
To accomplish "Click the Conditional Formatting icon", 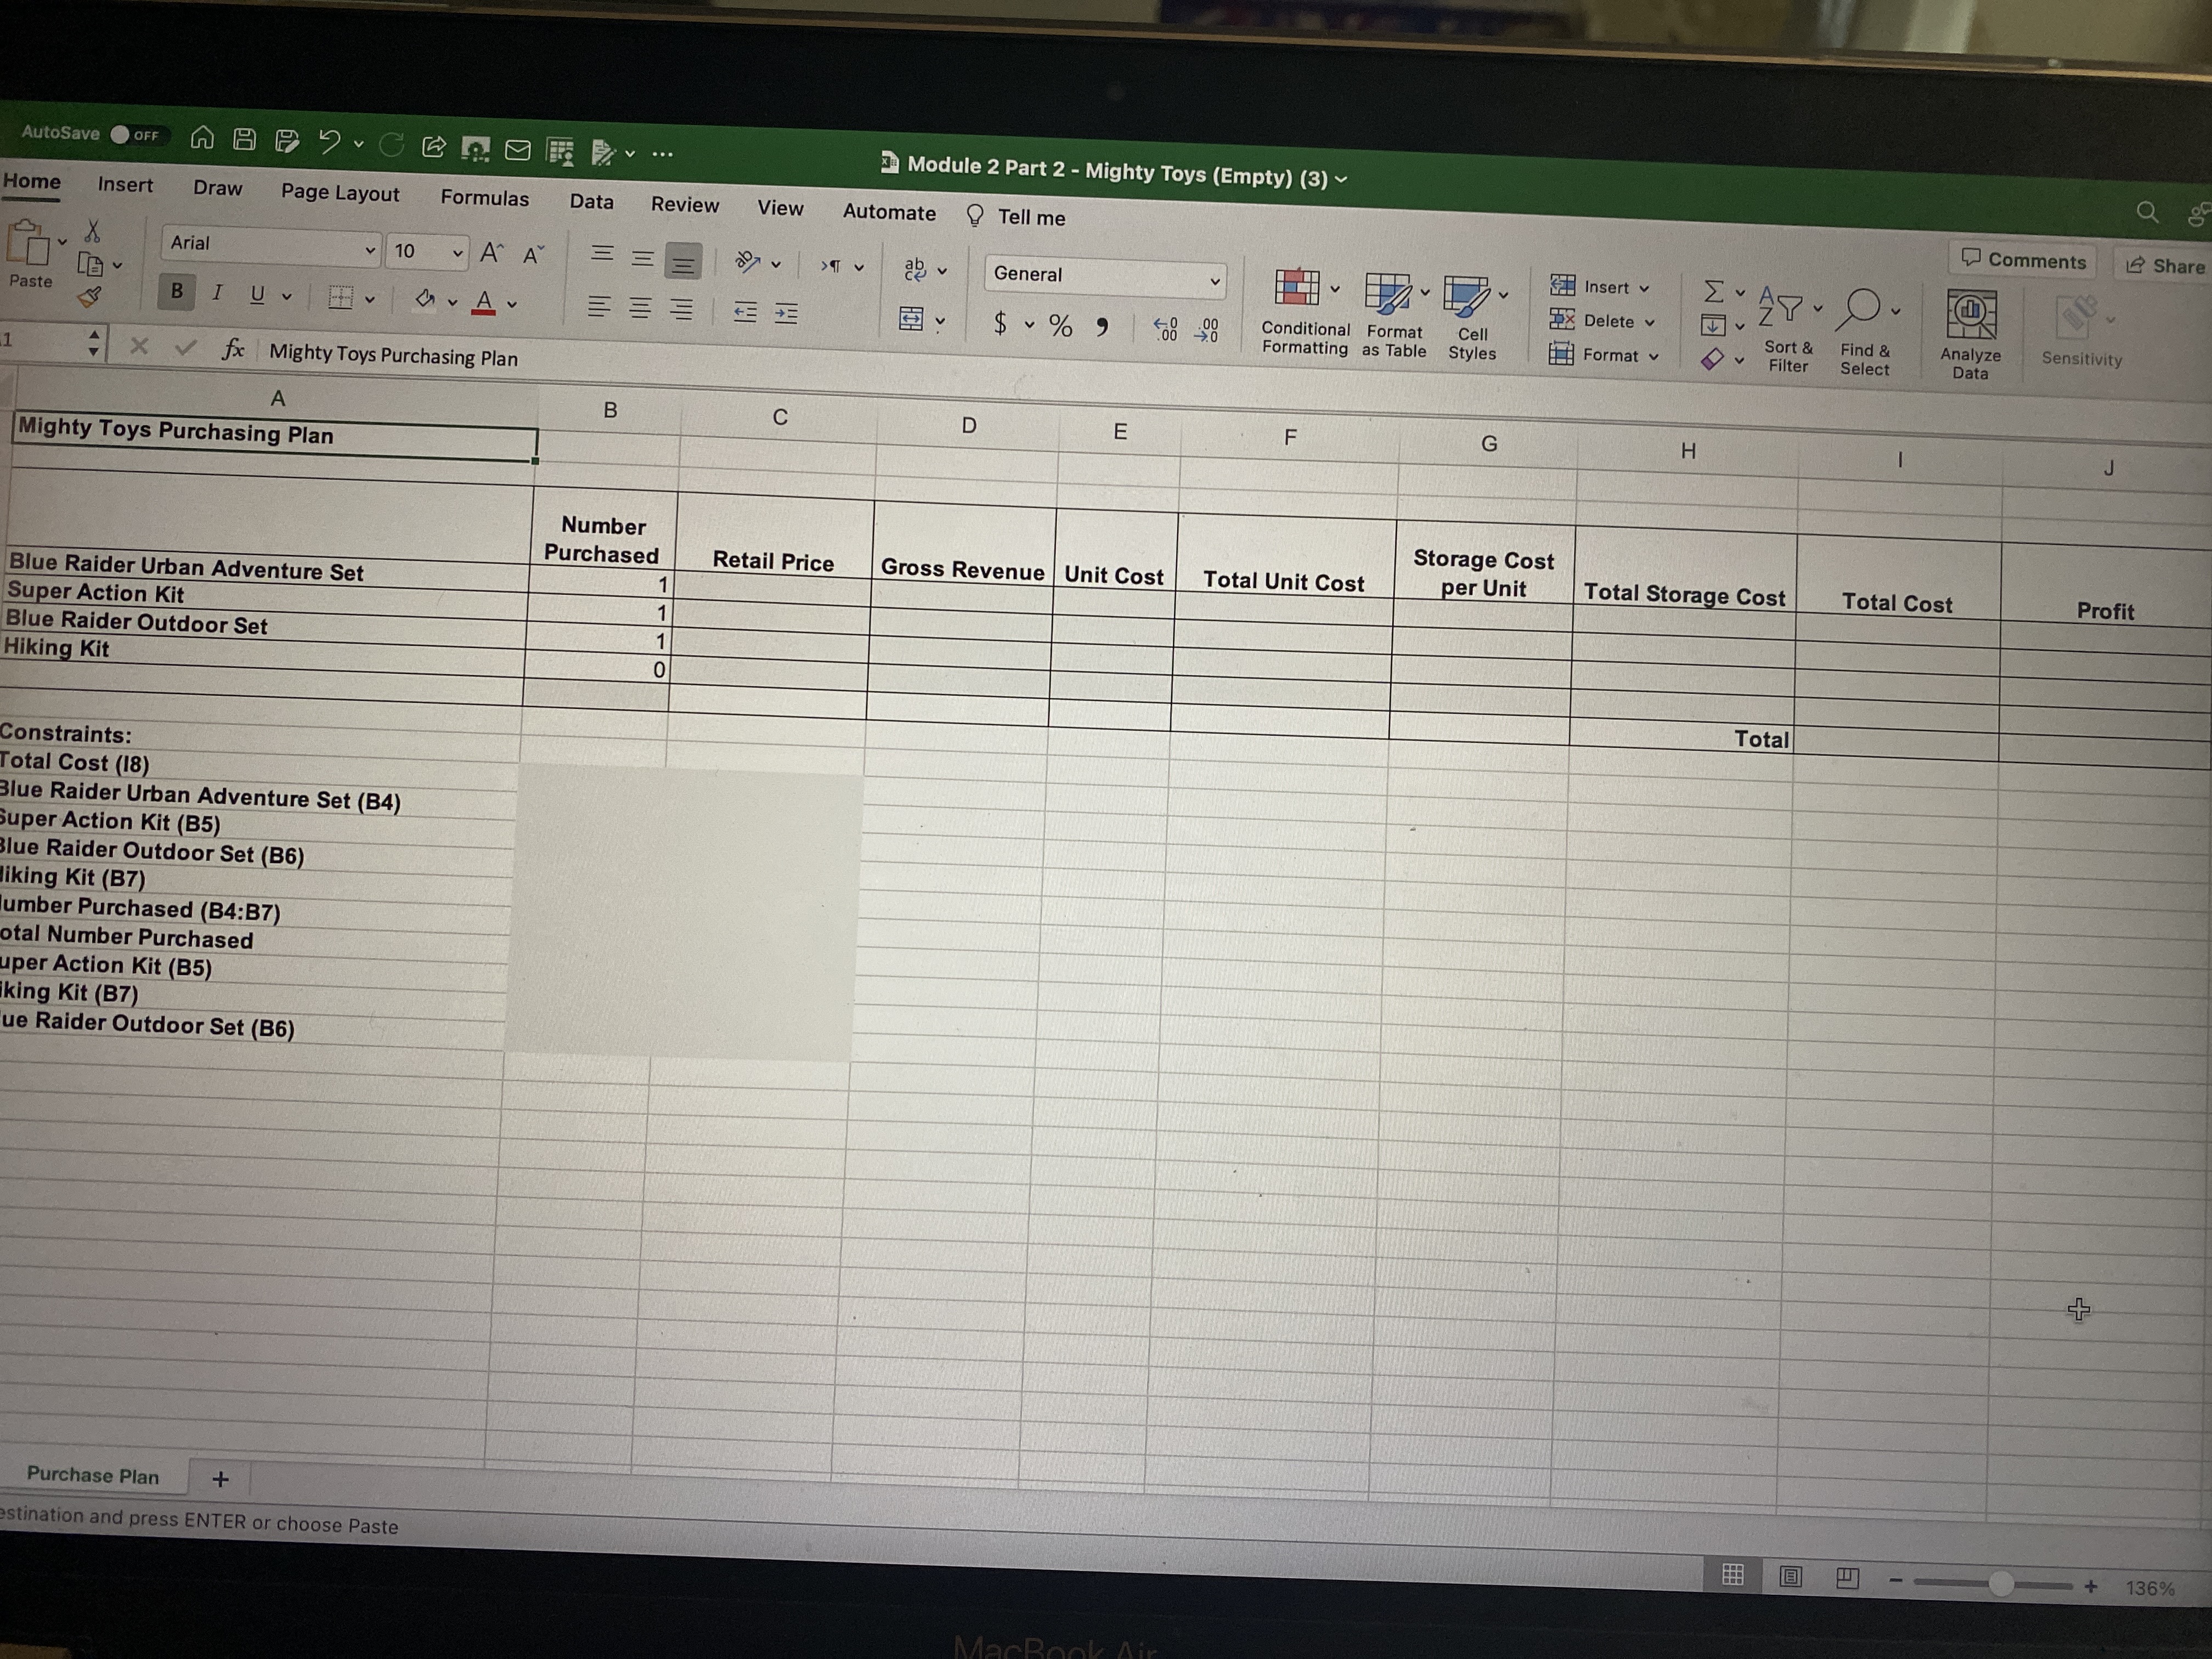I will tap(1297, 289).
